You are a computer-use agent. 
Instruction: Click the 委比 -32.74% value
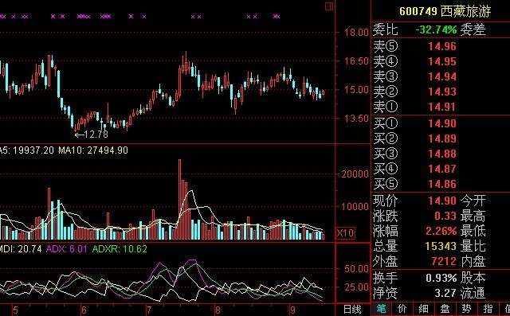pos(436,30)
